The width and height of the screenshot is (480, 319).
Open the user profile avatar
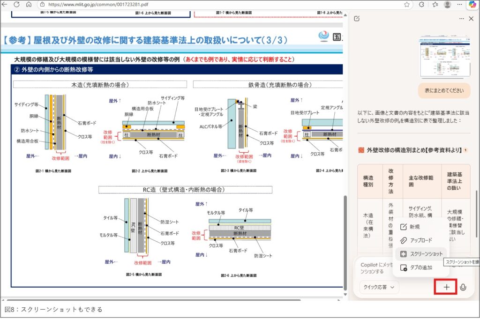[447, 4]
